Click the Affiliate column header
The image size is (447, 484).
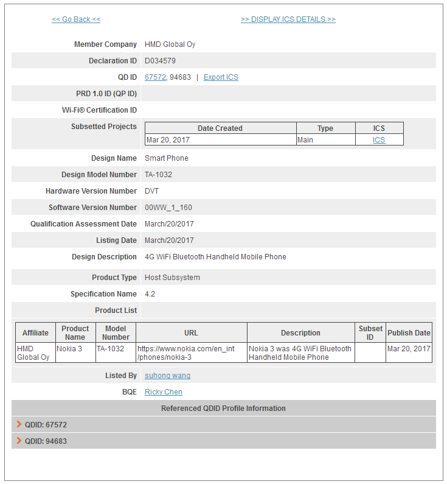(35, 333)
